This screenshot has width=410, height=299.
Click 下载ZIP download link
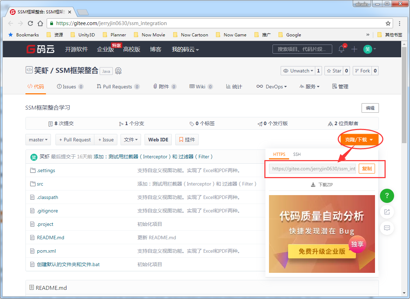[322, 185]
